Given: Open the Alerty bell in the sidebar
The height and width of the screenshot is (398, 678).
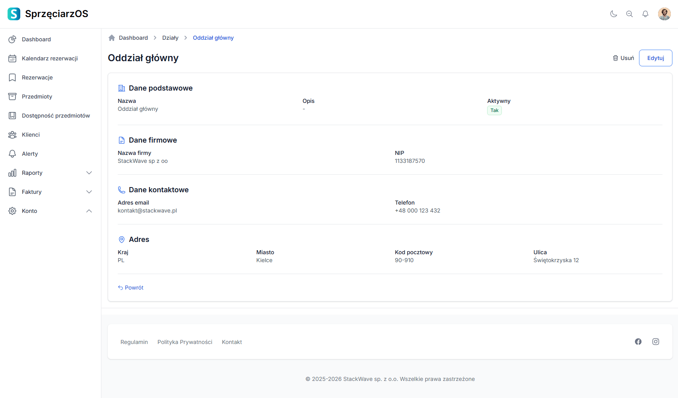Looking at the screenshot, I should pos(13,154).
